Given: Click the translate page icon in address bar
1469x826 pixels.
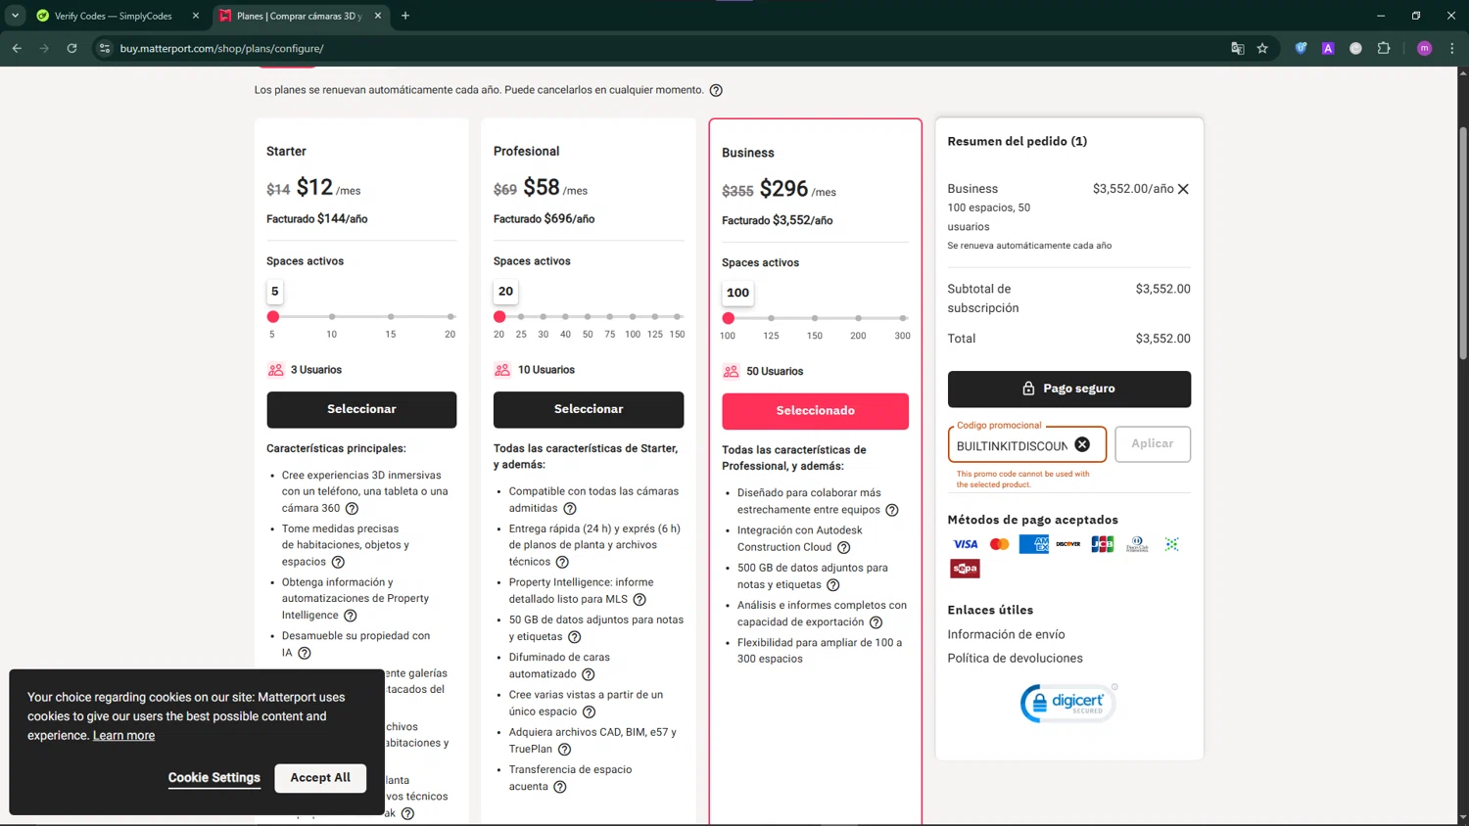Looking at the screenshot, I should [x=1237, y=48].
